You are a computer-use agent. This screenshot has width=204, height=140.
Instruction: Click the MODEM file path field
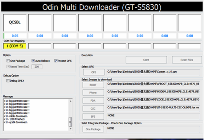click(153, 93)
